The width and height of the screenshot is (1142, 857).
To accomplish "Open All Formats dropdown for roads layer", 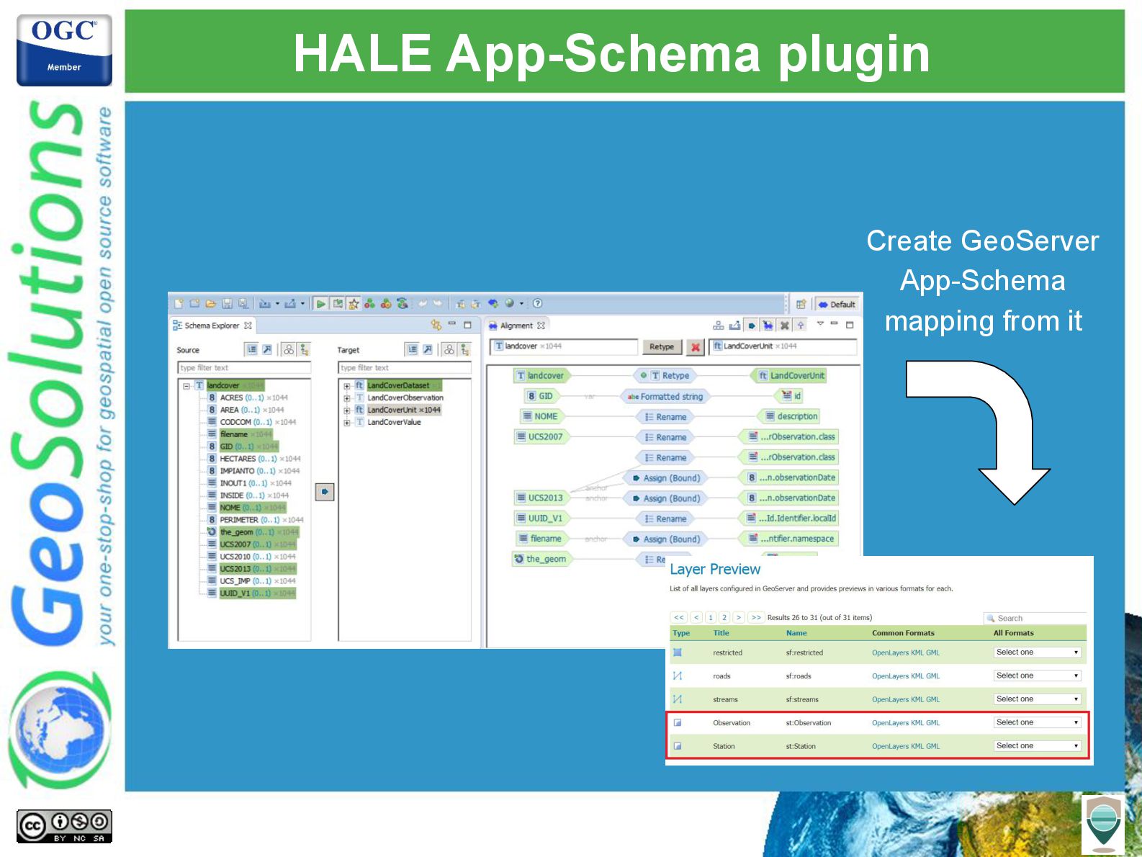I will pyautogui.click(x=1038, y=676).
